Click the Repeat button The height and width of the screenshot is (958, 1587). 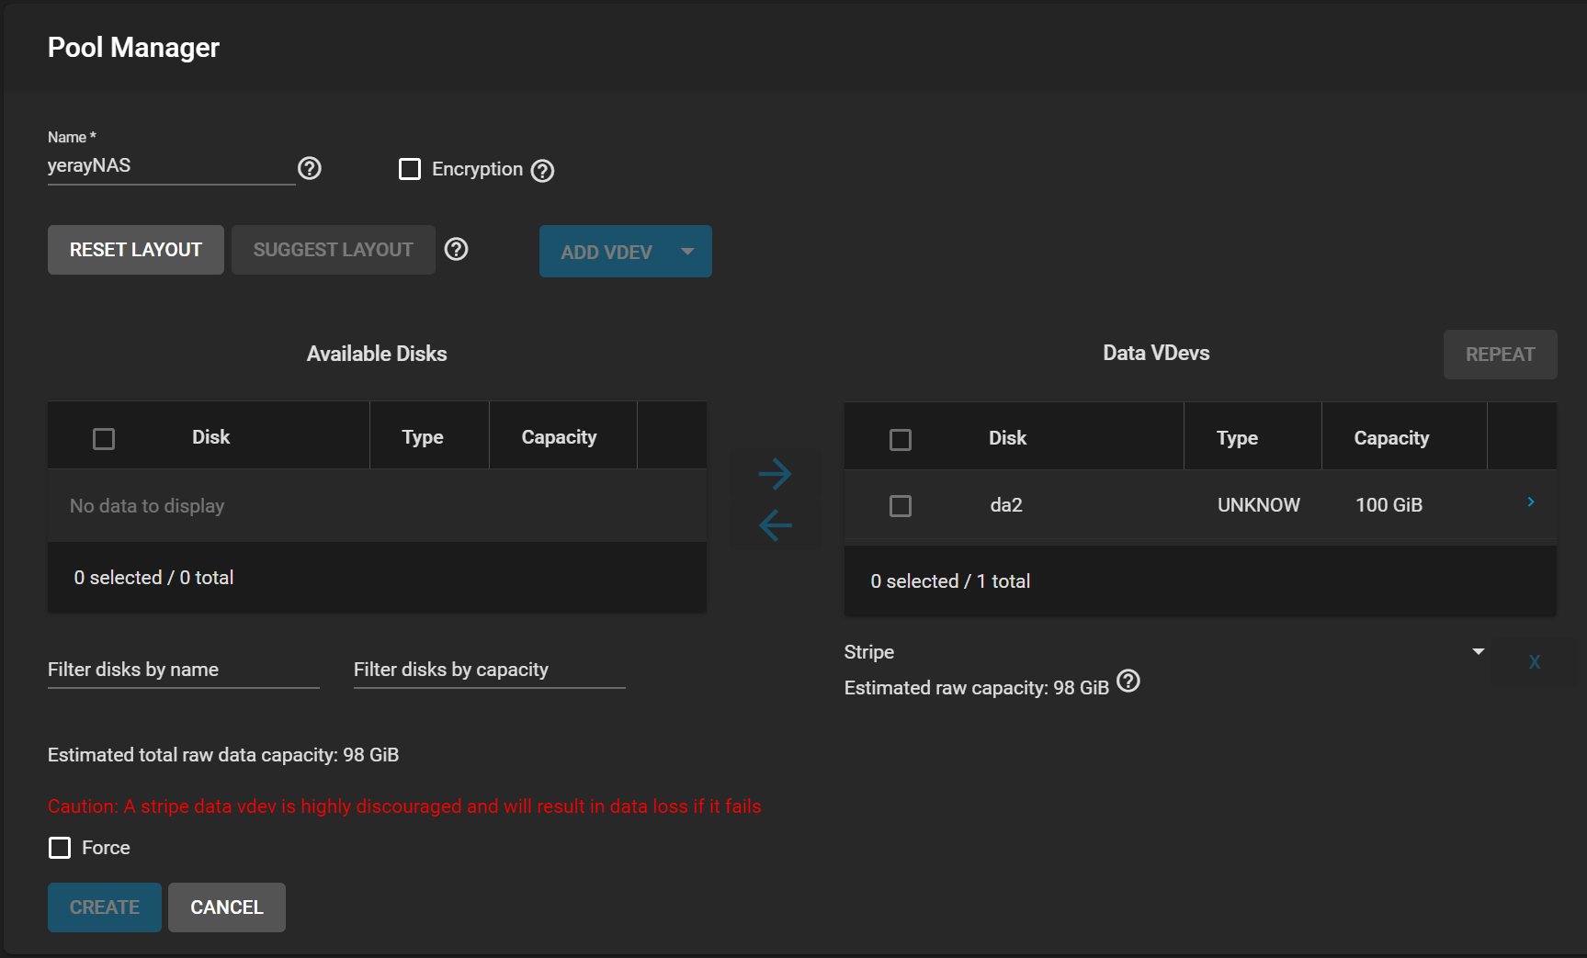click(x=1501, y=355)
